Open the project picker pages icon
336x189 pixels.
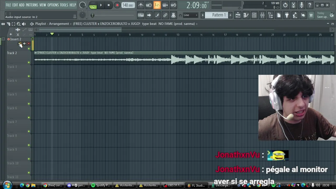279,15
